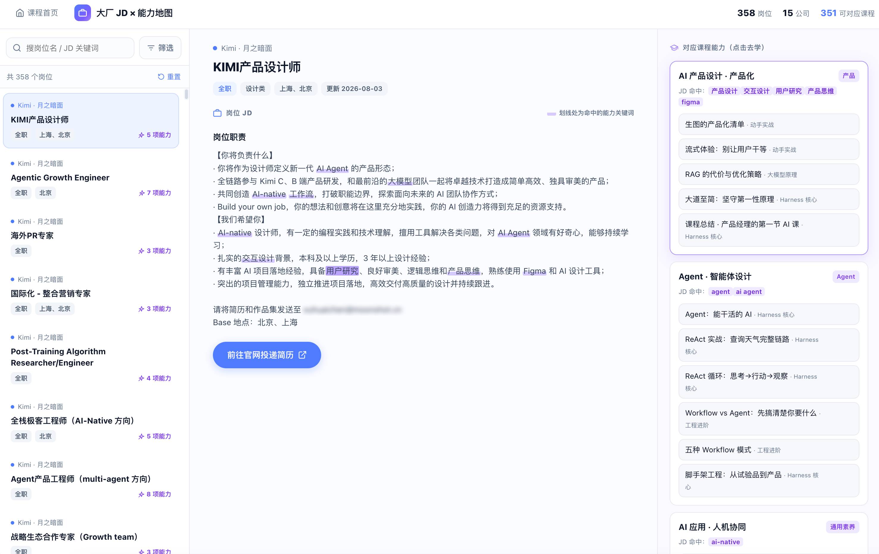Open the 海外PR专家 job listing

click(91, 237)
